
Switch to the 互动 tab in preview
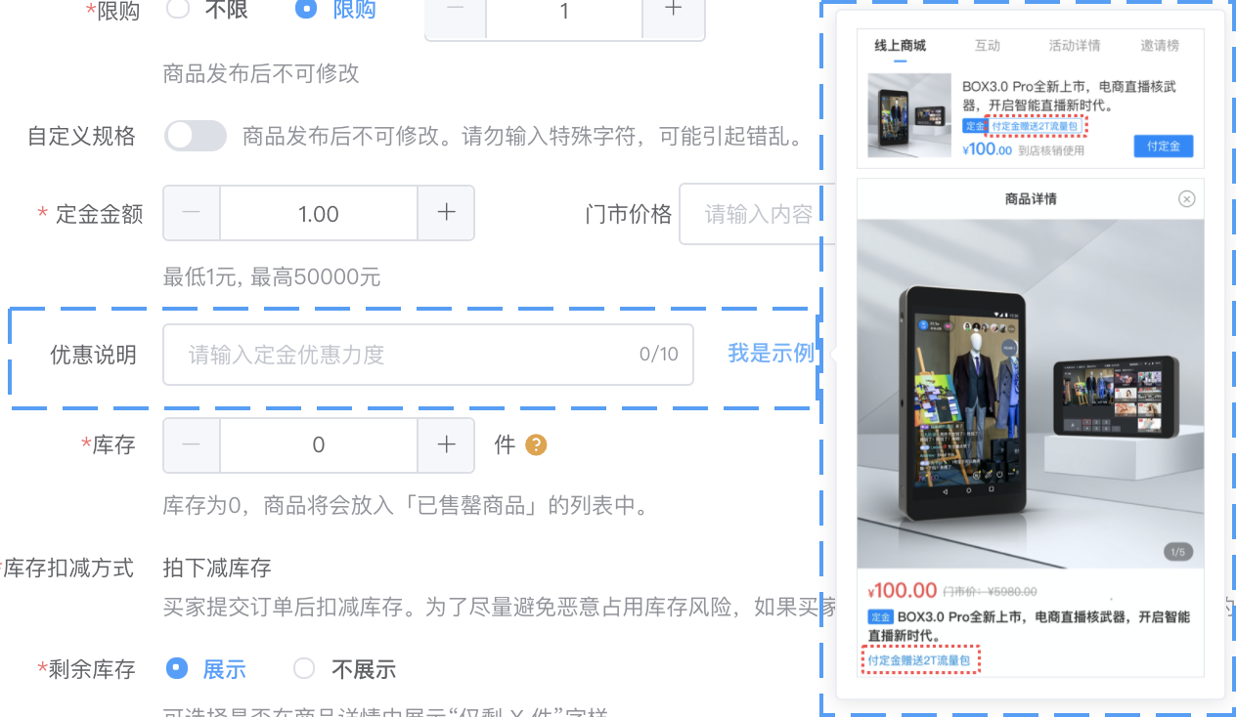click(988, 46)
